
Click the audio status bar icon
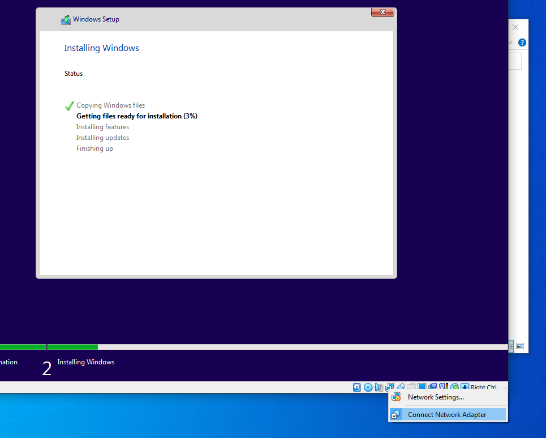[x=379, y=388]
